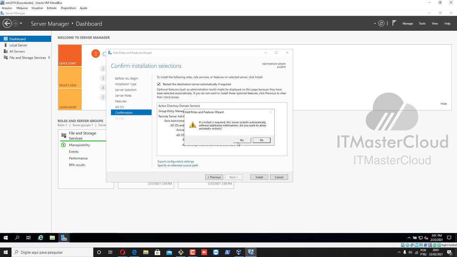Open the dropdown arrow left of refresh
The image size is (457, 257).
[x=375, y=24]
